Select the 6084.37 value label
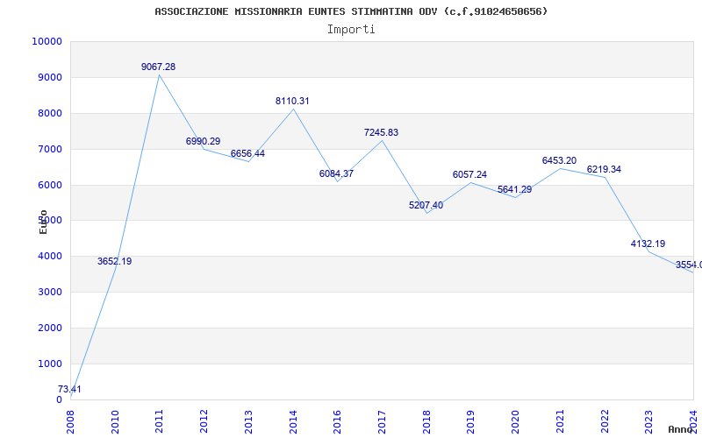The width and height of the screenshot is (702, 438). 336,173
